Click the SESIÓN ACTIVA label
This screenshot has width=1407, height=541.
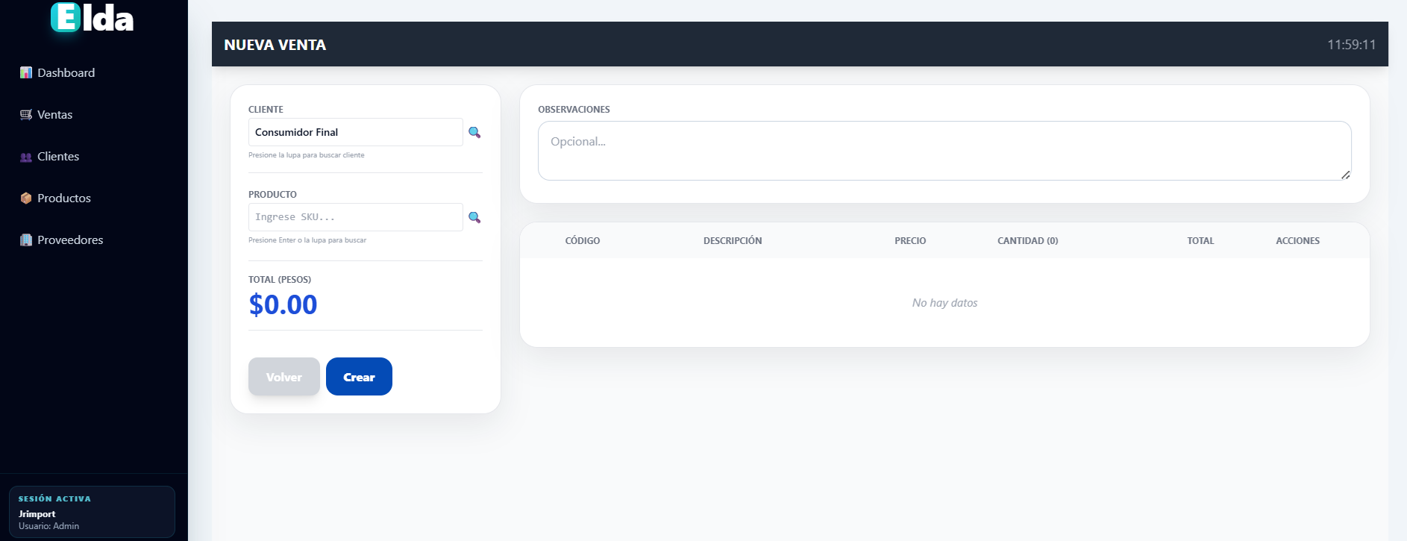pyautogui.click(x=54, y=498)
